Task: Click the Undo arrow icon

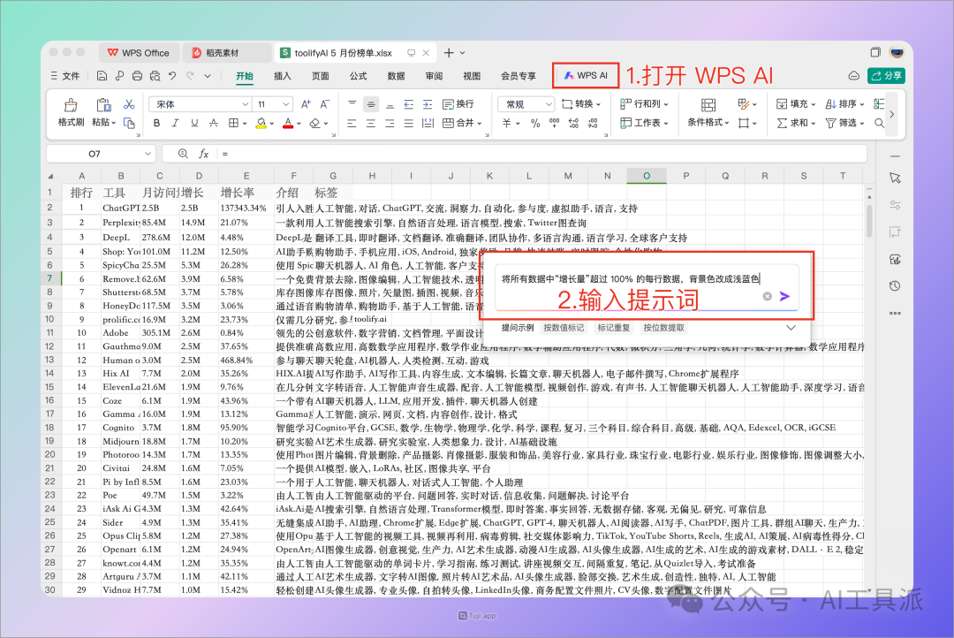Action: pos(172,76)
